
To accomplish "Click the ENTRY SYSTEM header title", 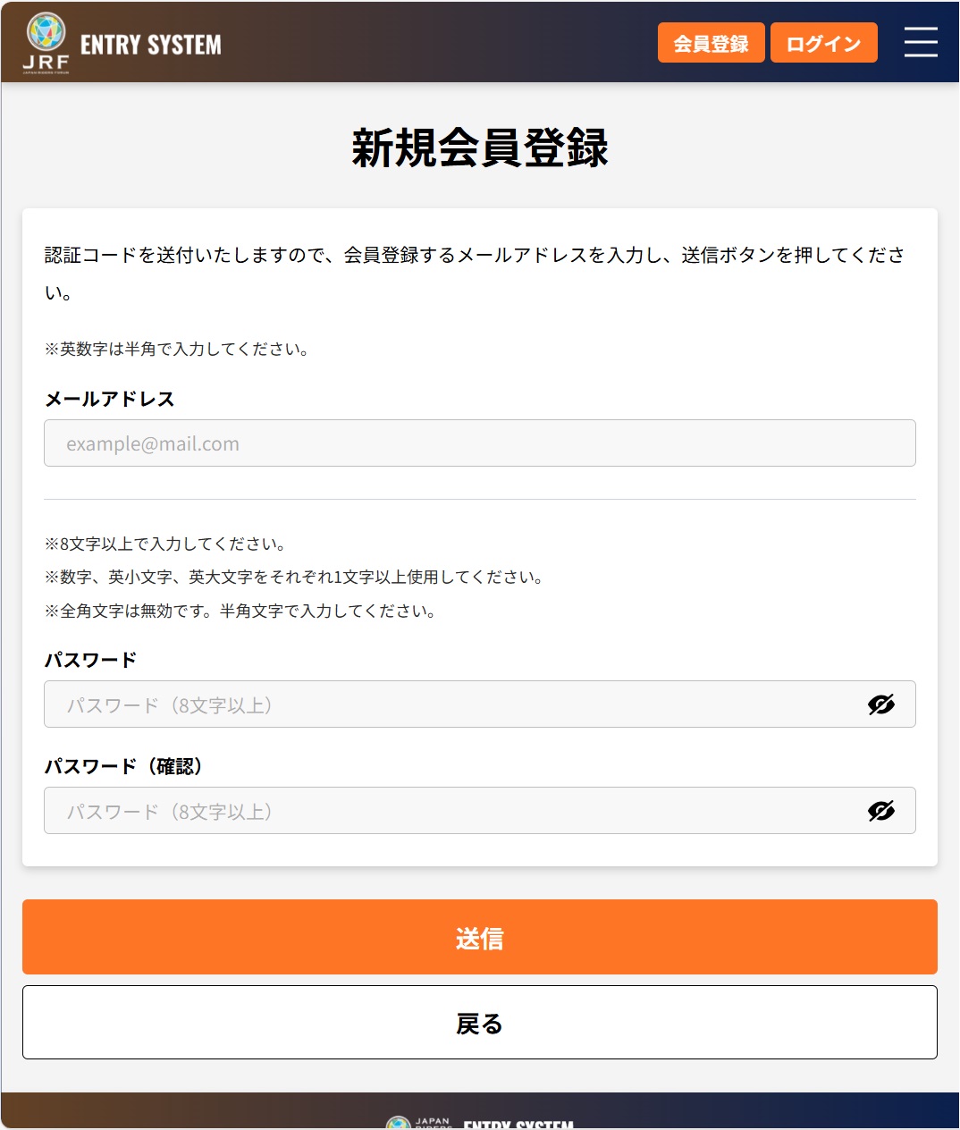I will (148, 42).
